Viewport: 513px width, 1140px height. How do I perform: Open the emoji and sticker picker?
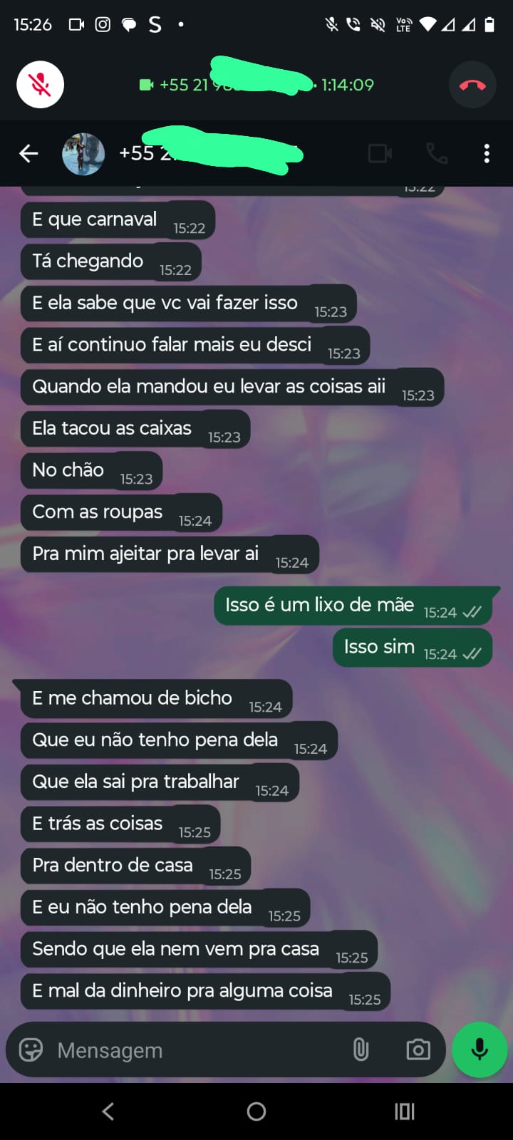[31, 1050]
